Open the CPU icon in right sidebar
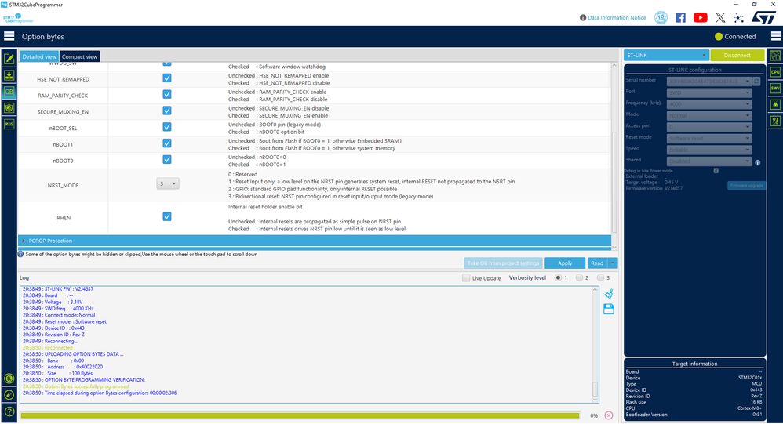 click(x=775, y=72)
